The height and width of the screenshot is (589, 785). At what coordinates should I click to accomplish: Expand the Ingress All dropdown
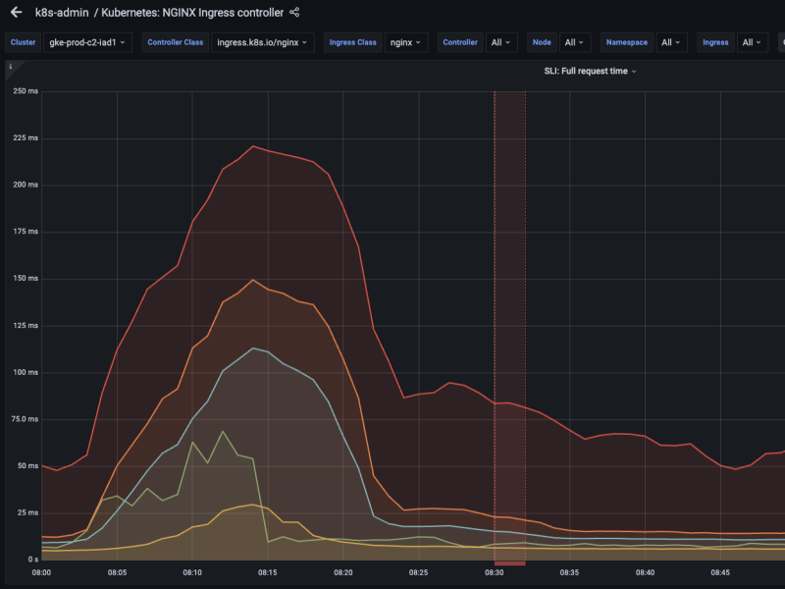[753, 42]
